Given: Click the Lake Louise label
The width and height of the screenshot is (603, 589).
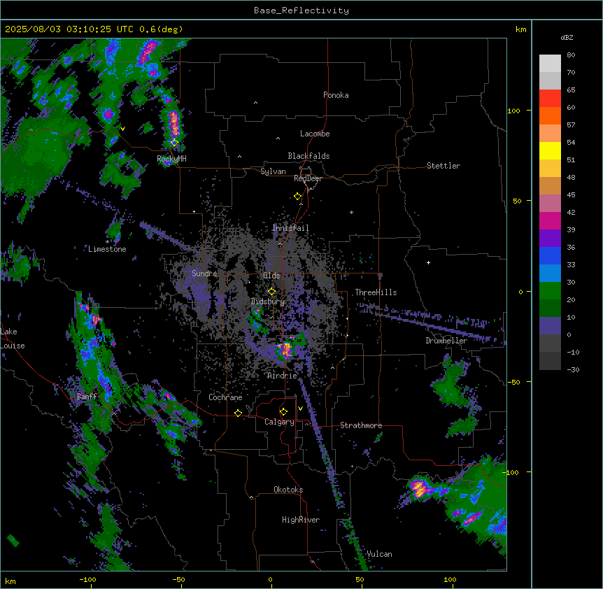Looking at the screenshot, I should coord(13,339).
